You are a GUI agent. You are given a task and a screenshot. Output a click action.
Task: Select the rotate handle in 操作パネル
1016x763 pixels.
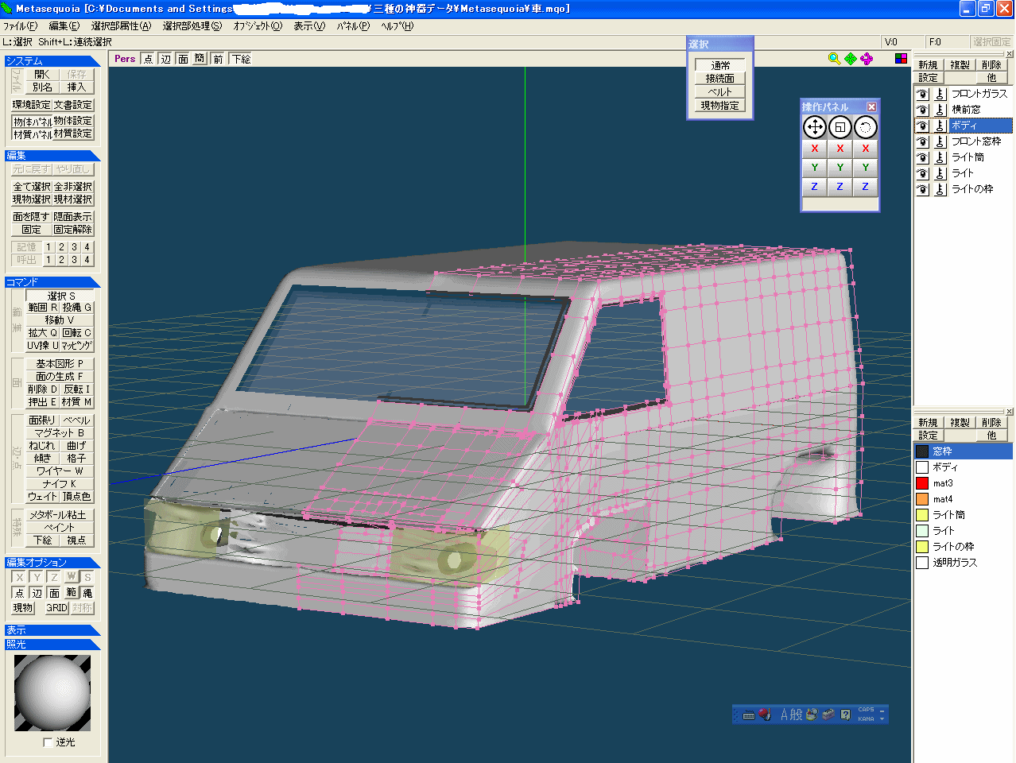click(x=866, y=127)
